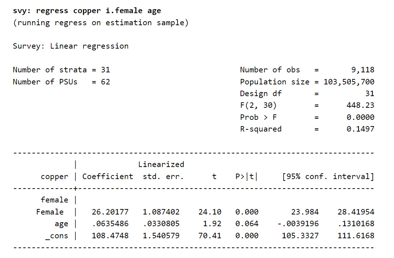This screenshot has height=258, width=394.
Task: Select the Female coefficient 26.20177
Action: click(x=110, y=212)
